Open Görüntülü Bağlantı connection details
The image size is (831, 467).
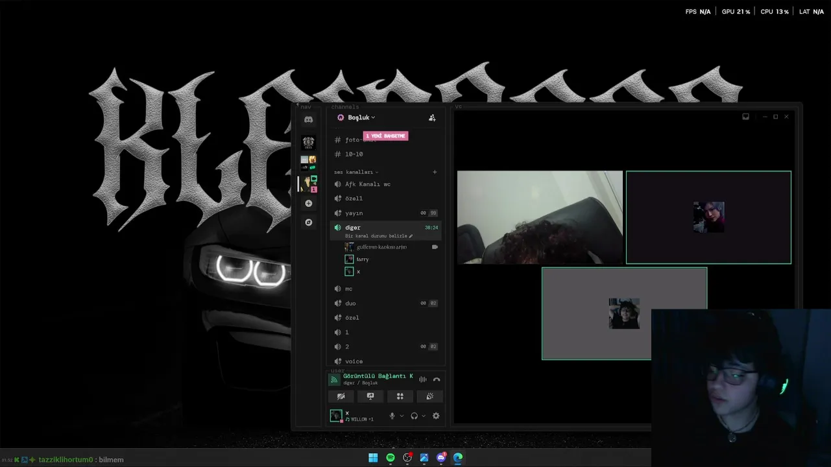point(378,376)
